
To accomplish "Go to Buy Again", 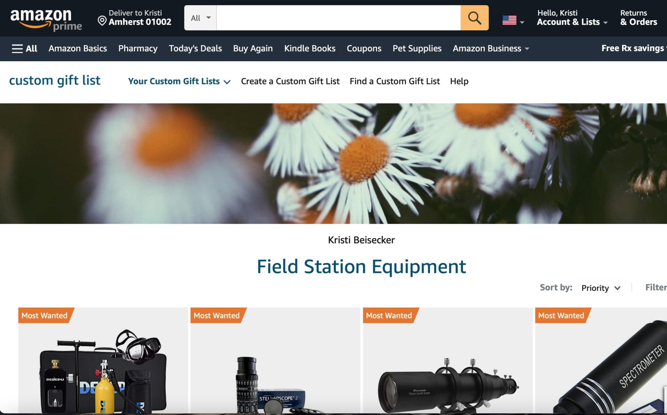I will click(253, 48).
